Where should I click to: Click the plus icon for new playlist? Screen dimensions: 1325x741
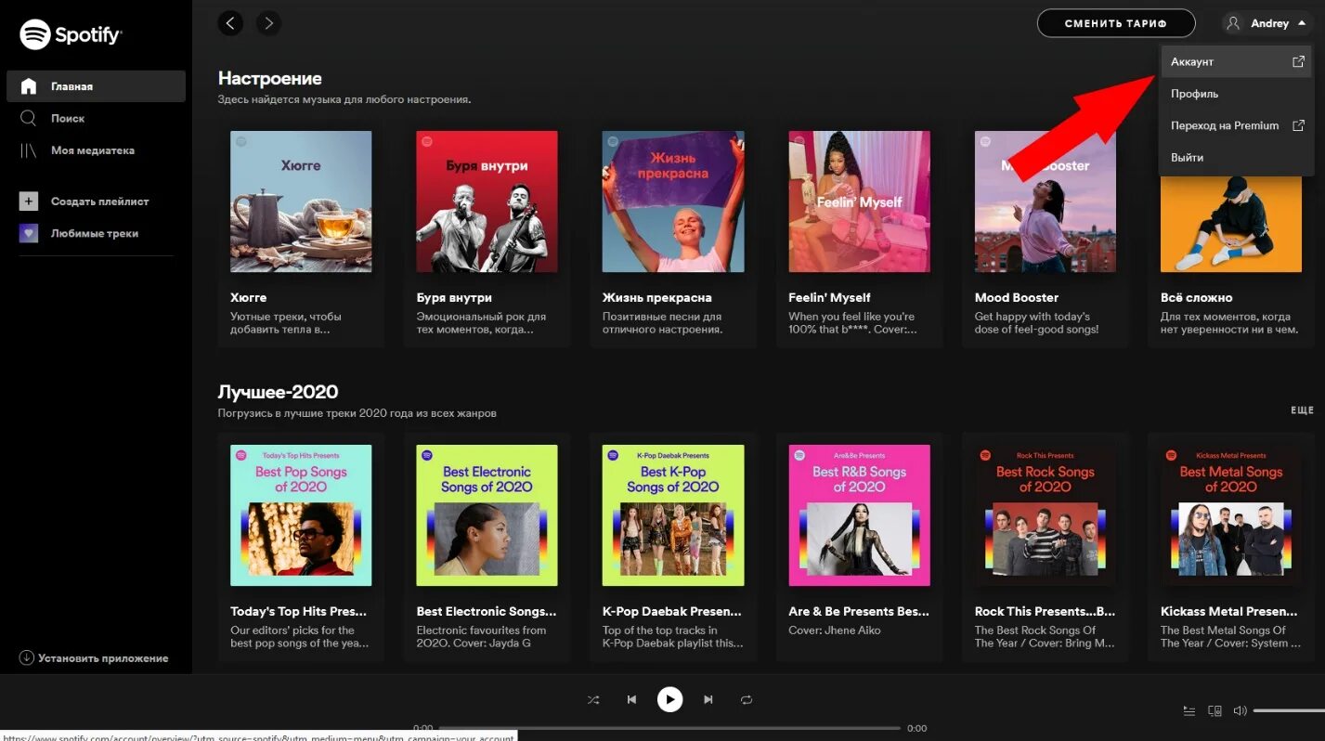pyautogui.click(x=29, y=201)
